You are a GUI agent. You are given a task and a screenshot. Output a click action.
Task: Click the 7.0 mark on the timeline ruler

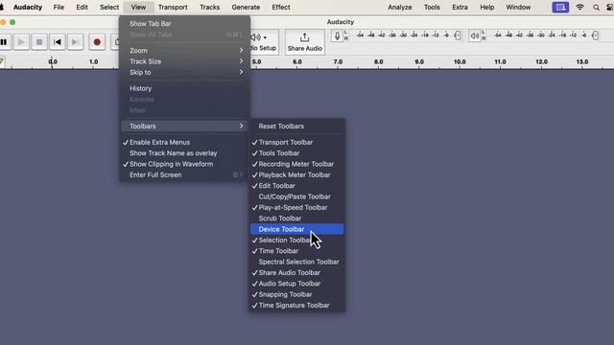point(338,61)
